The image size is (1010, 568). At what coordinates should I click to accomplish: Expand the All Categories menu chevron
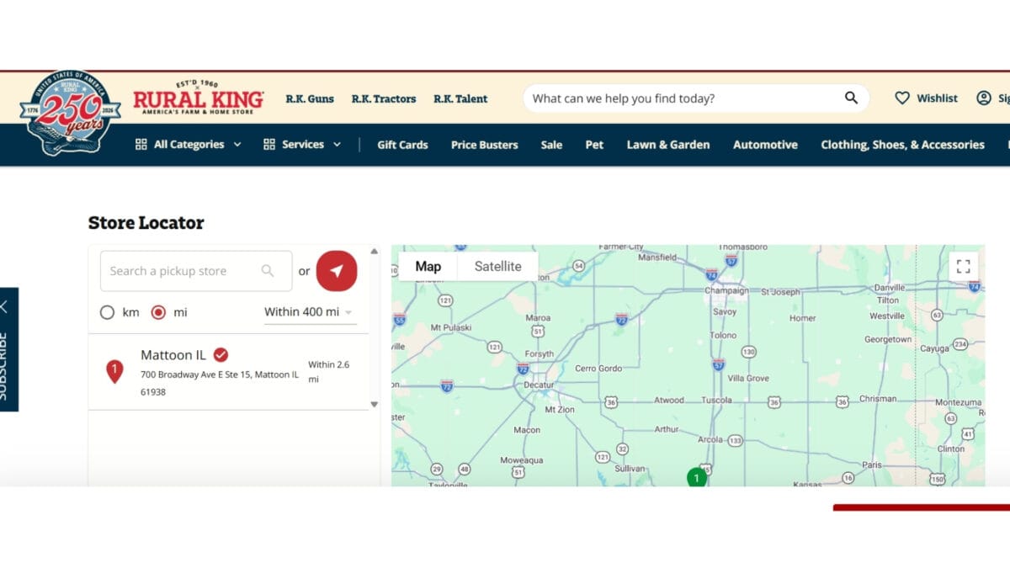pos(237,145)
